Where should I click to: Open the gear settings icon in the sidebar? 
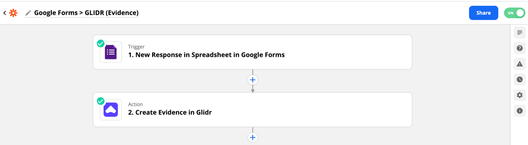click(520, 95)
